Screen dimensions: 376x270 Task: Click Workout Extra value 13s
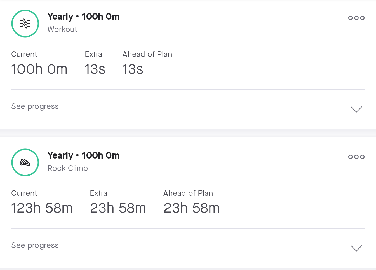95,69
